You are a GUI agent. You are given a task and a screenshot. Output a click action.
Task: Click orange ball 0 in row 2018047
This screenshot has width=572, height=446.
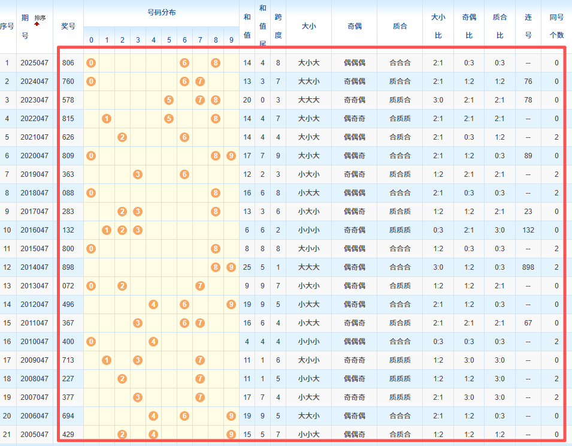pyautogui.click(x=91, y=192)
